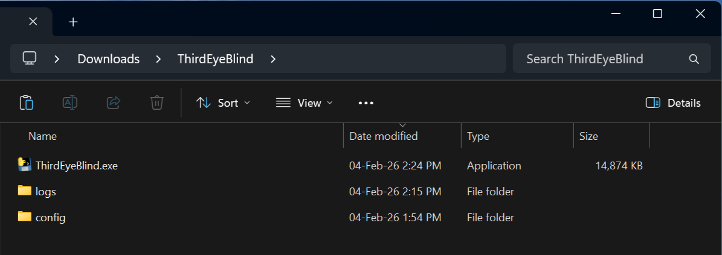Click ThirdEyeBlind in the breadcrumb path
The height and width of the screenshot is (255, 722).
(216, 59)
